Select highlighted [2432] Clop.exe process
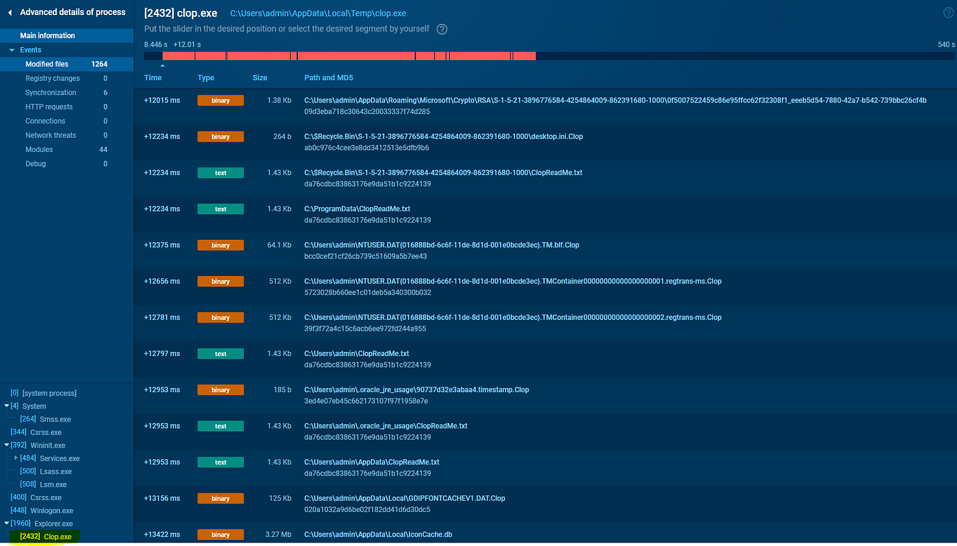The height and width of the screenshot is (546, 957). (46, 537)
